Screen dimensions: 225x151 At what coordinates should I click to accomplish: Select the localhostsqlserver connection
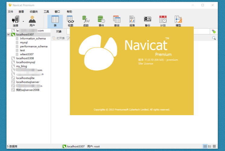pos(28,82)
